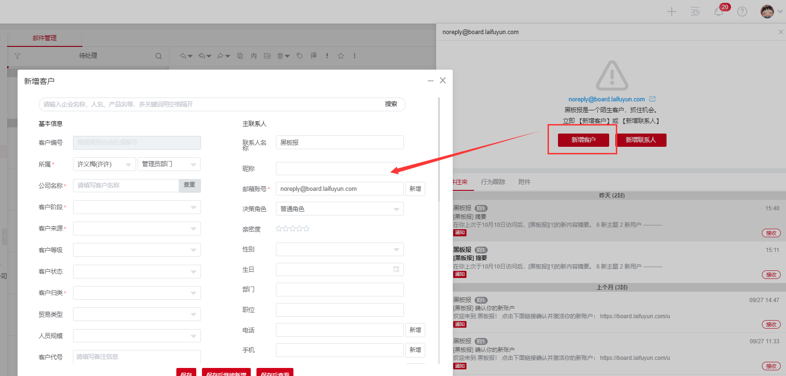
Task: Click the 公司名称 input field
Action: (126, 186)
